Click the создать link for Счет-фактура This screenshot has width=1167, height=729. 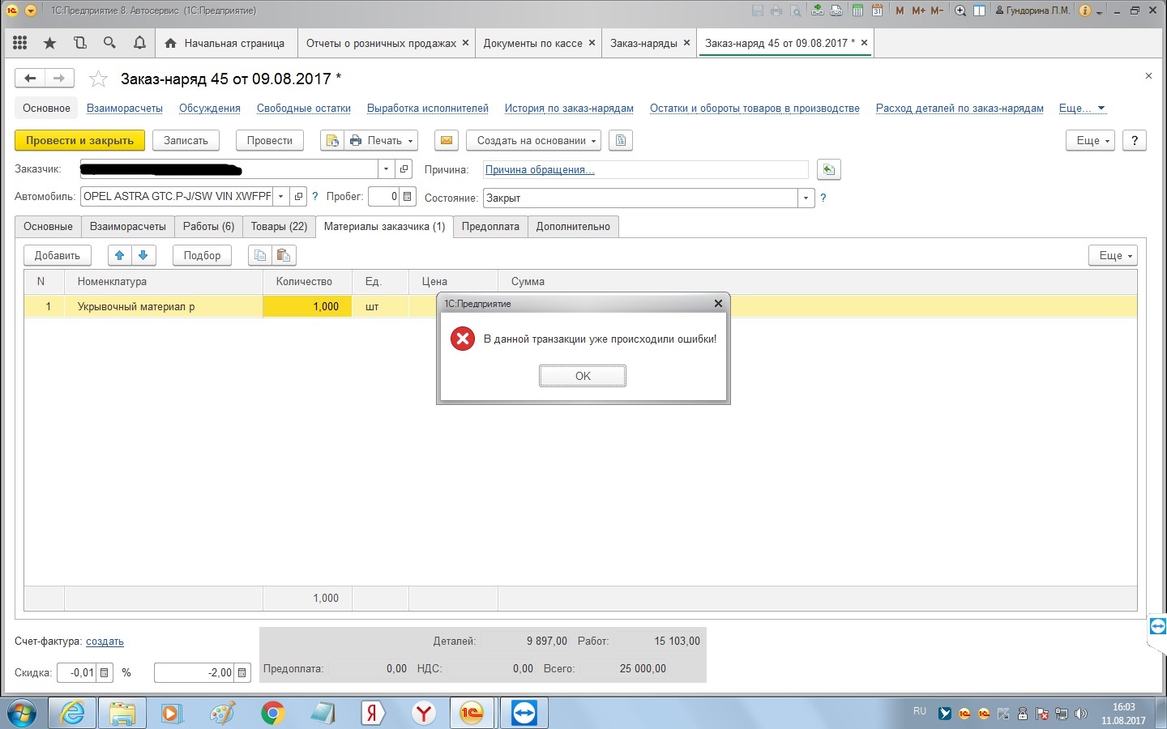click(x=105, y=641)
